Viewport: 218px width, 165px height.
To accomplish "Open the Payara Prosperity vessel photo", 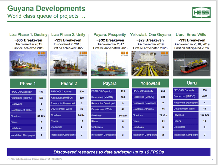I will pyautogui.click(x=110, y=63).
